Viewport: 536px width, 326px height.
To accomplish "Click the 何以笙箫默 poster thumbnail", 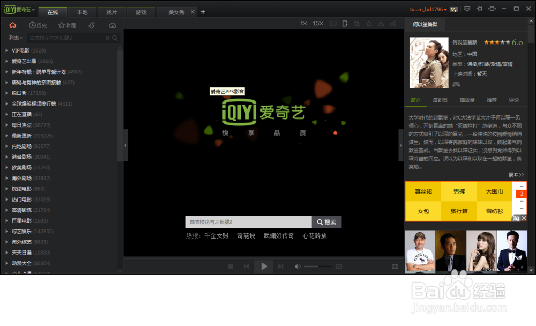I will coord(429,63).
